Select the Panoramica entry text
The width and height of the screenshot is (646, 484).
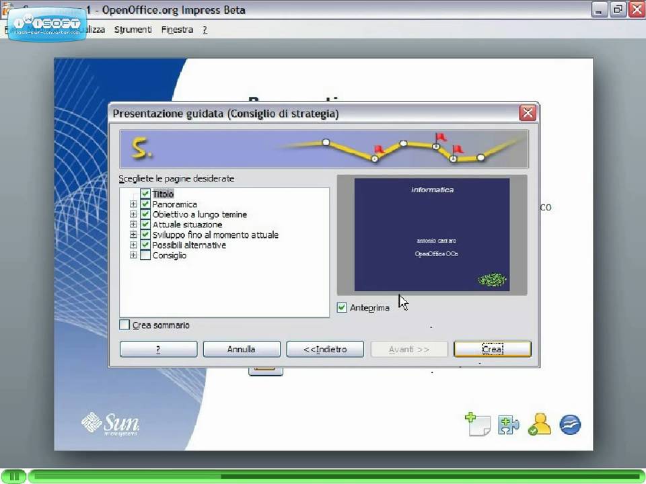[175, 204]
